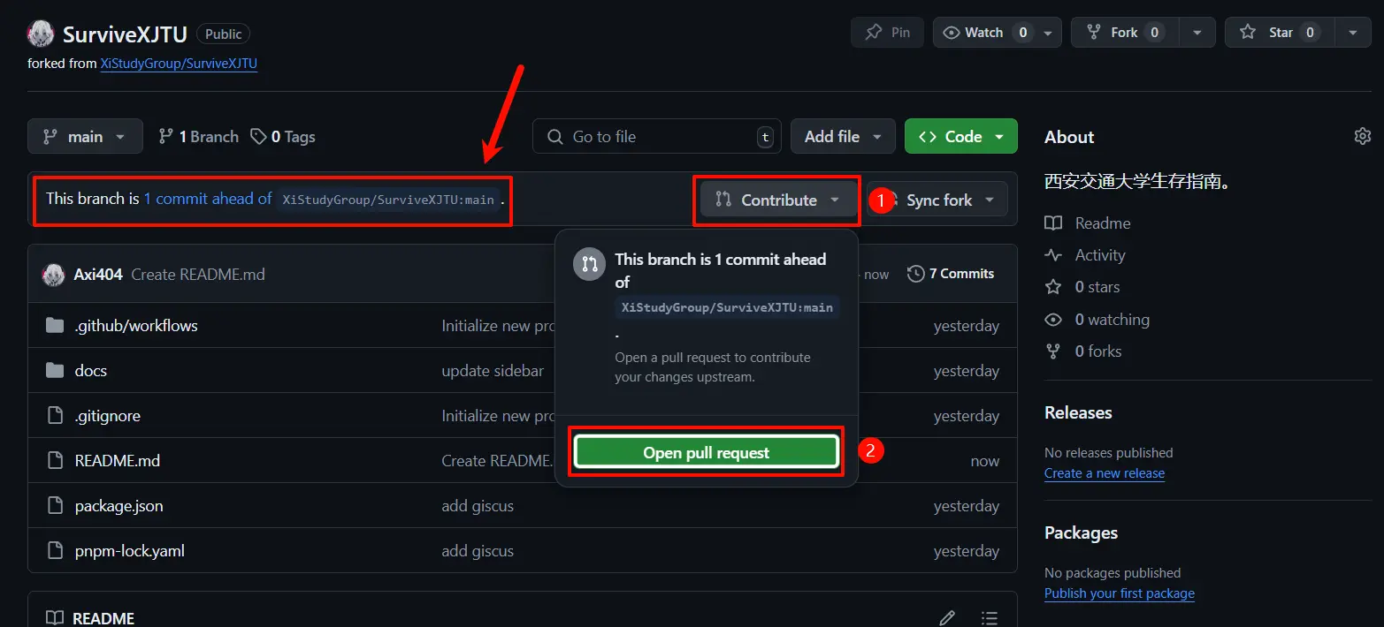The height and width of the screenshot is (627, 1384).
Task: Click the file icon beside package.json
Action: pos(55,506)
